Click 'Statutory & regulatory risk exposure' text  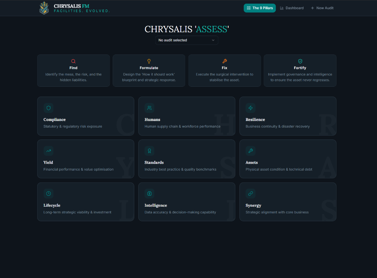pyautogui.click(x=73, y=126)
